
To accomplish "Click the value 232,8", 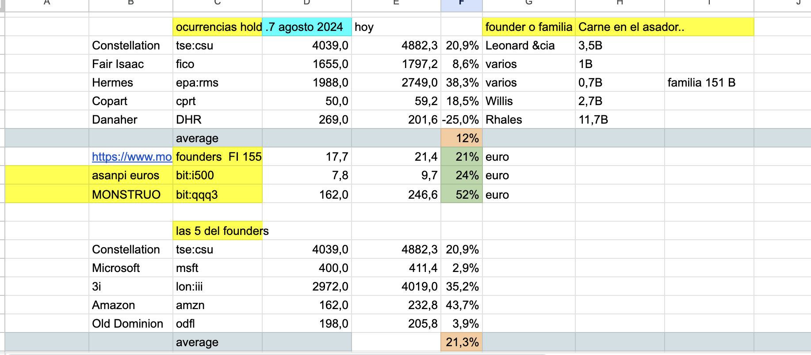I will click(x=396, y=305).
